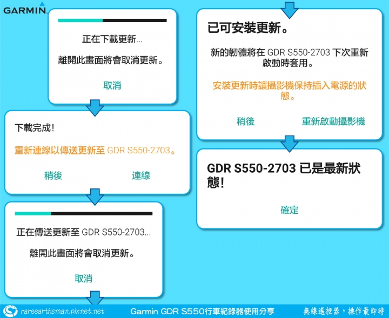Viewport: 389px width, 318px height.
Task: Click 稍後 in the 下載完成 dialog
Action: click(x=53, y=175)
